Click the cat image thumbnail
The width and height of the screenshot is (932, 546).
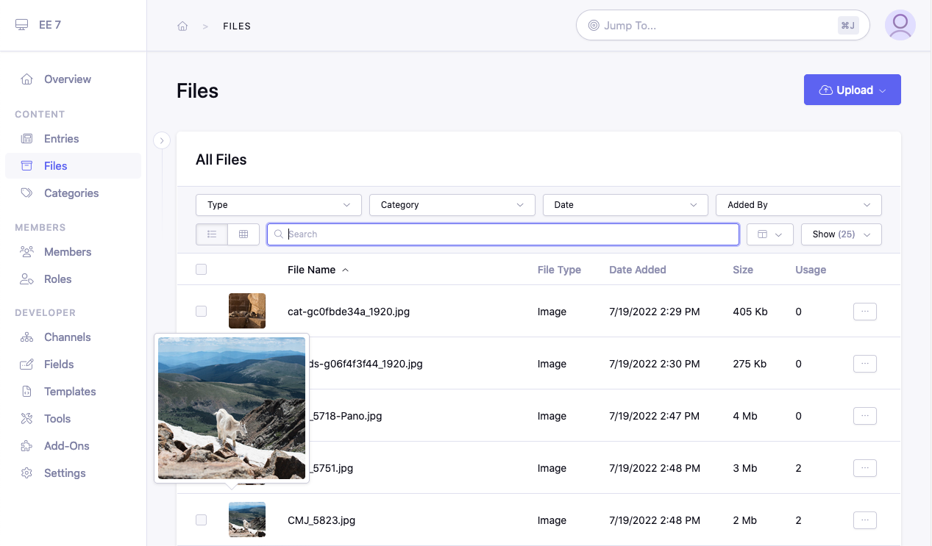pos(247,311)
